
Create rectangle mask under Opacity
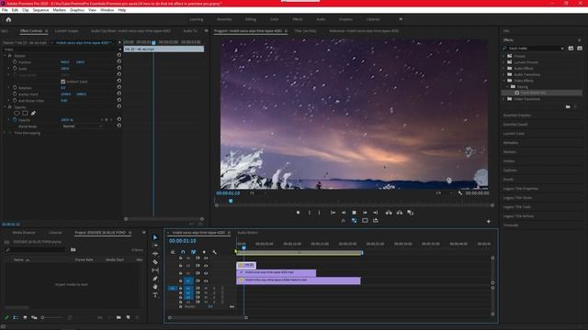(25, 113)
